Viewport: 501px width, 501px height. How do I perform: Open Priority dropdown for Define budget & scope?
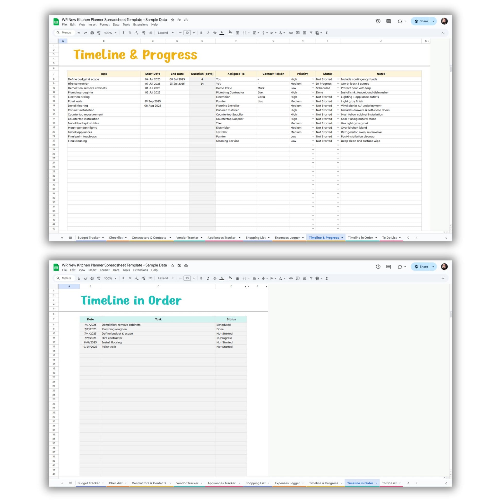pyautogui.click(x=313, y=79)
